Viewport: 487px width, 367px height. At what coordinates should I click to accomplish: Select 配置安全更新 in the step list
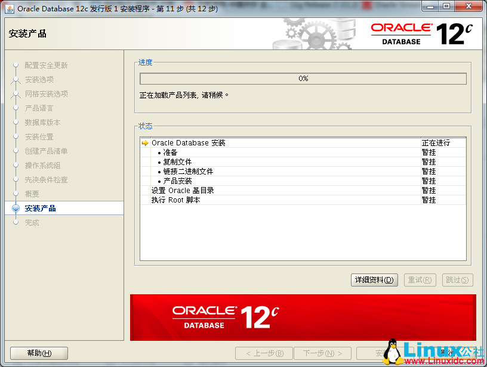tap(45, 66)
